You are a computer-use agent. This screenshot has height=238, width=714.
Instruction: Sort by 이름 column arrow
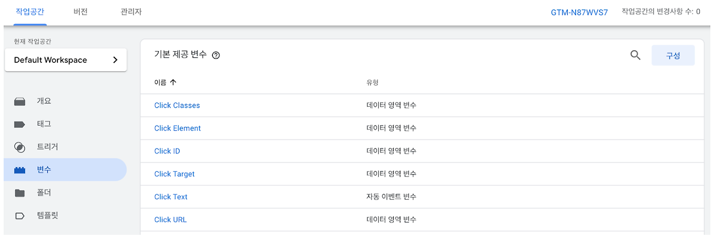click(173, 82)
